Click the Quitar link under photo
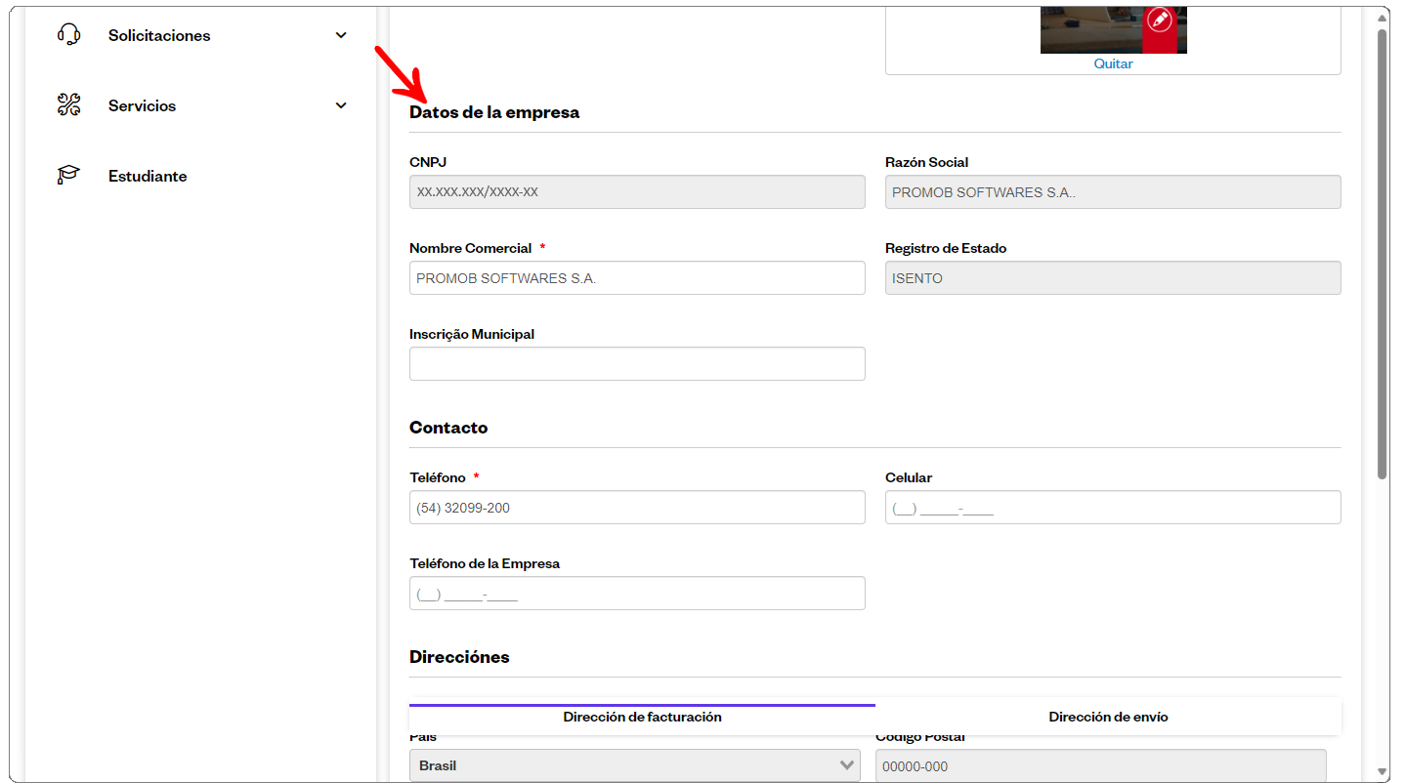Screen dimensions: 1404x783 [1113, 63]
